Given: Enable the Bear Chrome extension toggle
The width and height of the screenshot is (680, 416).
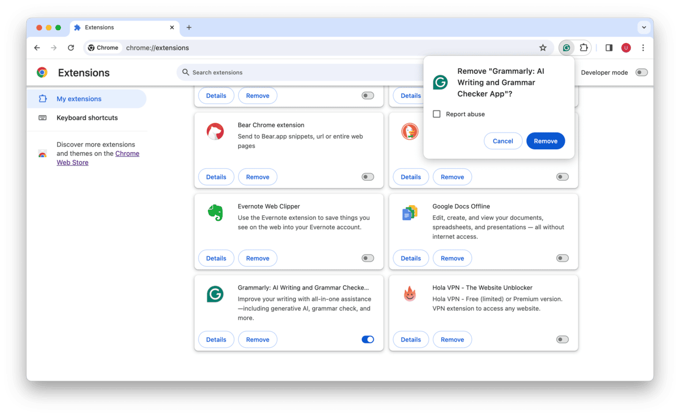Looking at the screenshot, I should [x=367, y=177].
